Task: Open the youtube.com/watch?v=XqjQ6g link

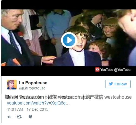Action: point(38,103)
